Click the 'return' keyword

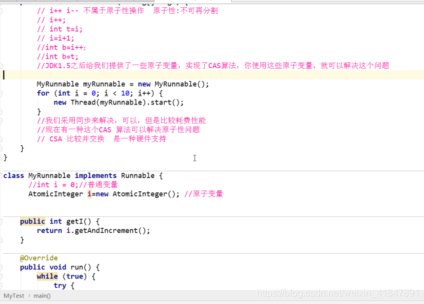(49, 231)
